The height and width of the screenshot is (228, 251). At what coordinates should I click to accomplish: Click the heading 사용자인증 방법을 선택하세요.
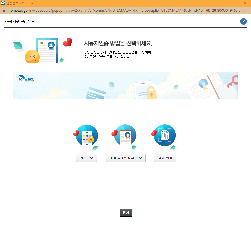118,43
